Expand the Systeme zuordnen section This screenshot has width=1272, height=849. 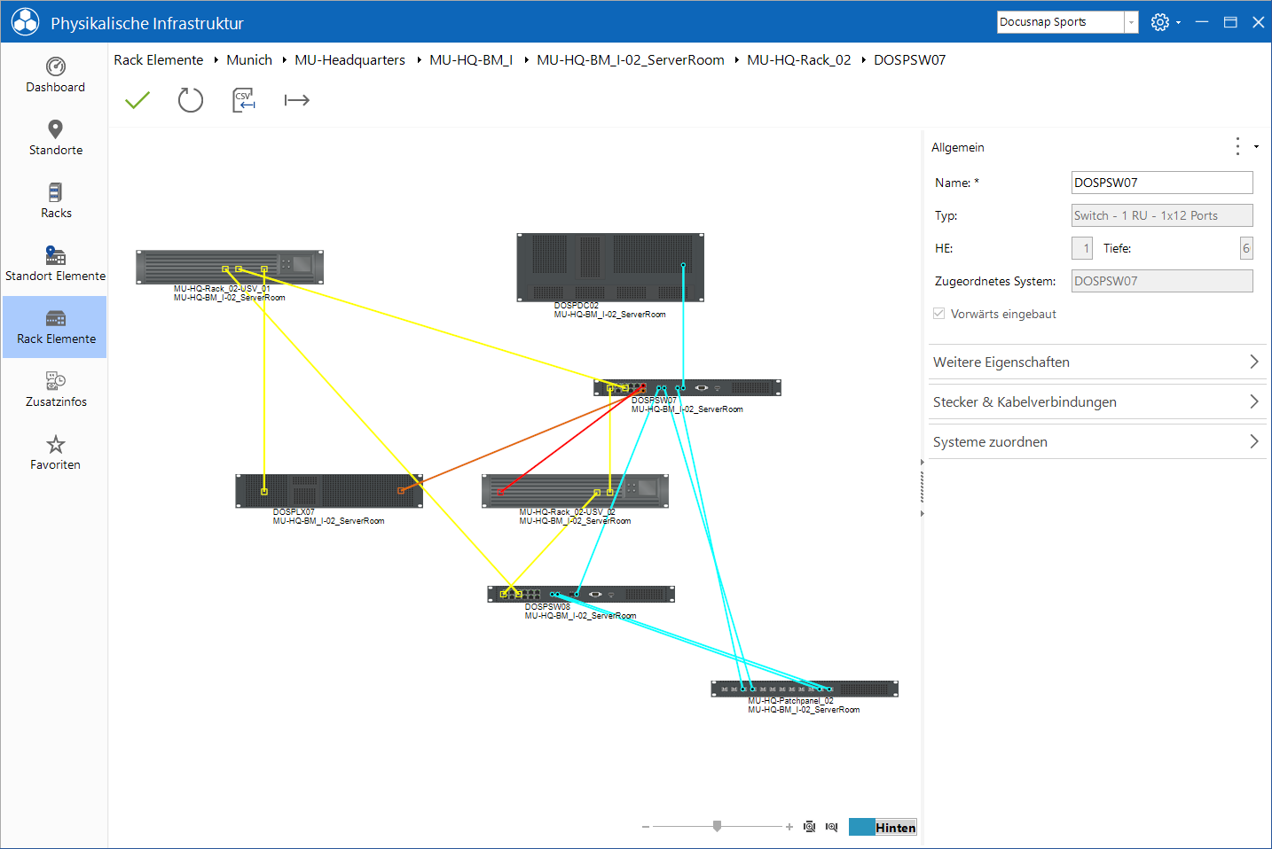[x=1096, y=441]
